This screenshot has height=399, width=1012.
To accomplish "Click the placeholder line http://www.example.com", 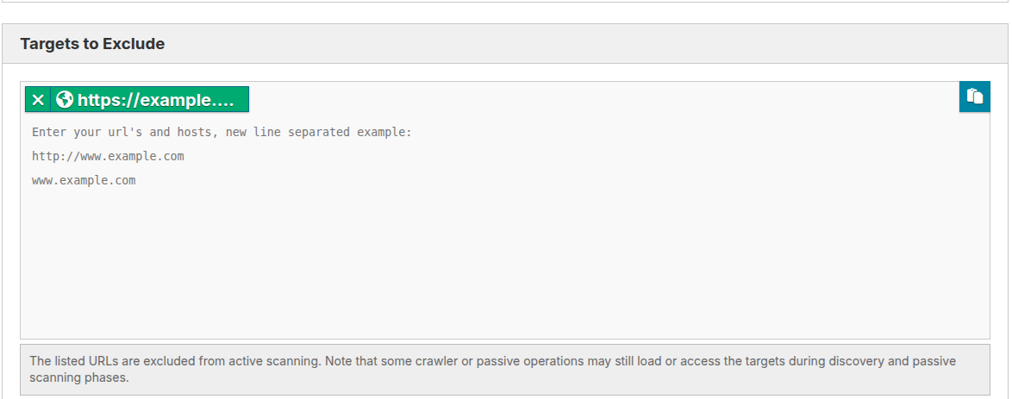I will click(x=108, y=156).
